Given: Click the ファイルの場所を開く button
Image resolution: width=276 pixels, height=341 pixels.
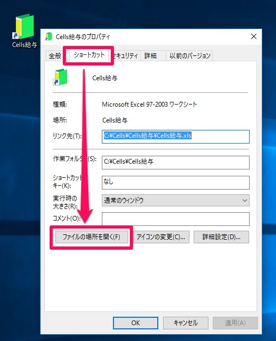Looking at the screenshot, I should point(92,237).
